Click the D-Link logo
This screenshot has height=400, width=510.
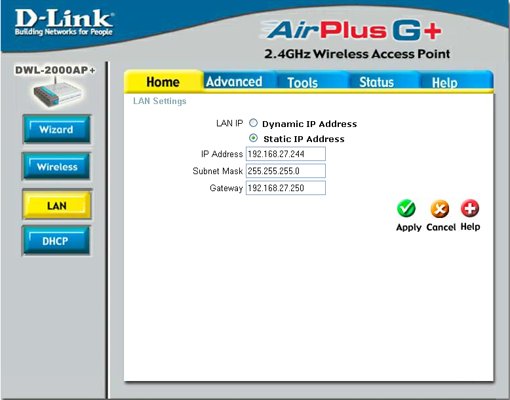[64, 22]
